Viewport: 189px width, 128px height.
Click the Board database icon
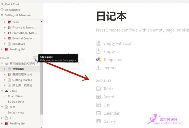98,97
